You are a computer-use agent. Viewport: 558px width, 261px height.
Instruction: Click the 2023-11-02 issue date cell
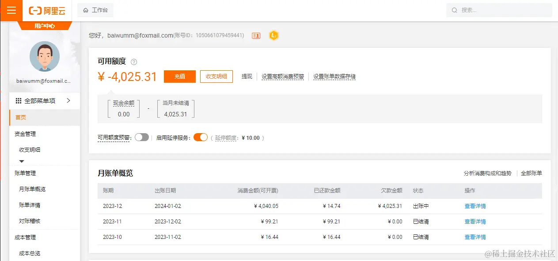coord(168,237)
